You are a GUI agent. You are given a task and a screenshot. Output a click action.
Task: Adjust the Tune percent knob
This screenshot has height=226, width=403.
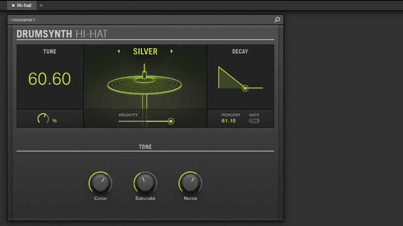43,119
